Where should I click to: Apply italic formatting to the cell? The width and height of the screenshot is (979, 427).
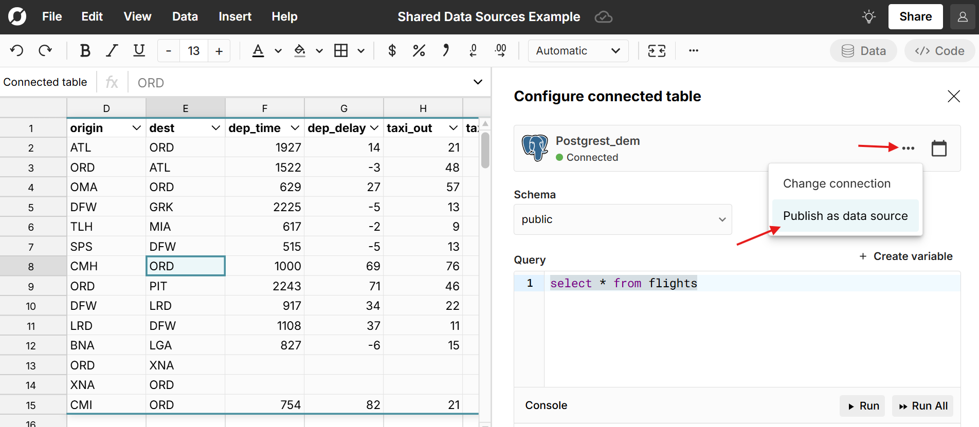[112, 50]
